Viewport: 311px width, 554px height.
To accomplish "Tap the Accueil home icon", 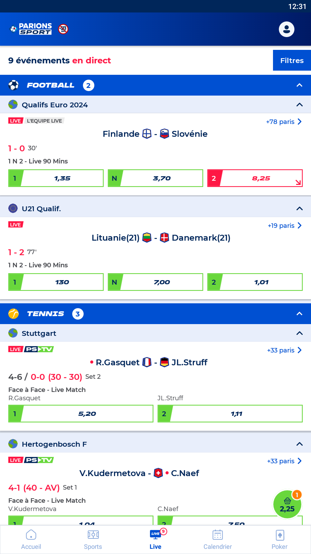I will (x=31, y=535).
